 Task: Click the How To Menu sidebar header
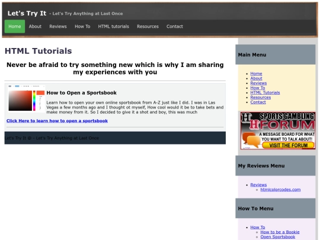pyautogui.click(x=276, y=209)
